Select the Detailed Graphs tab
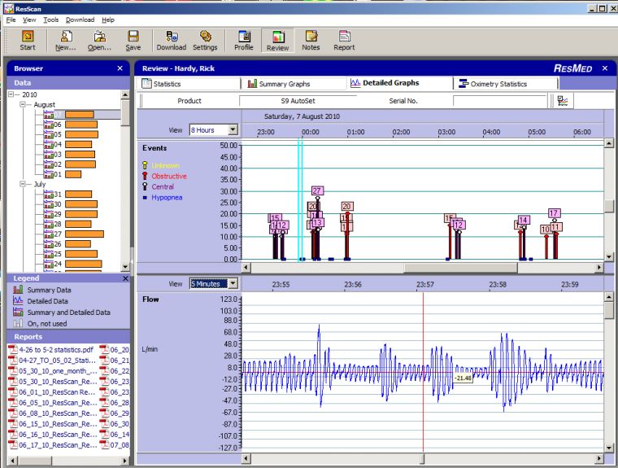The height and width of the screenshot is (468, 618). [x=399, y=83]
